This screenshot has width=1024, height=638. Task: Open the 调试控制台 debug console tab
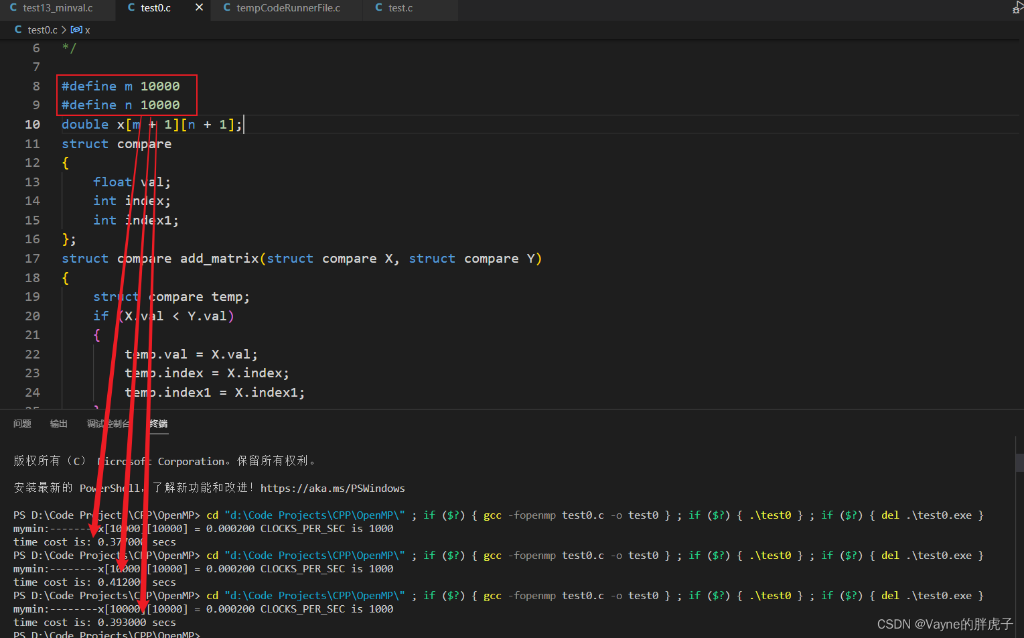(108, 424)
